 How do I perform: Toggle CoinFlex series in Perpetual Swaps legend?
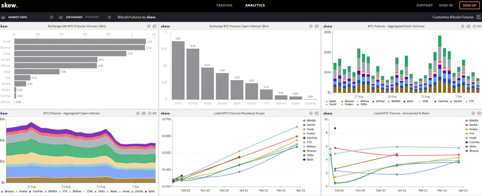[x=310, y=138]
